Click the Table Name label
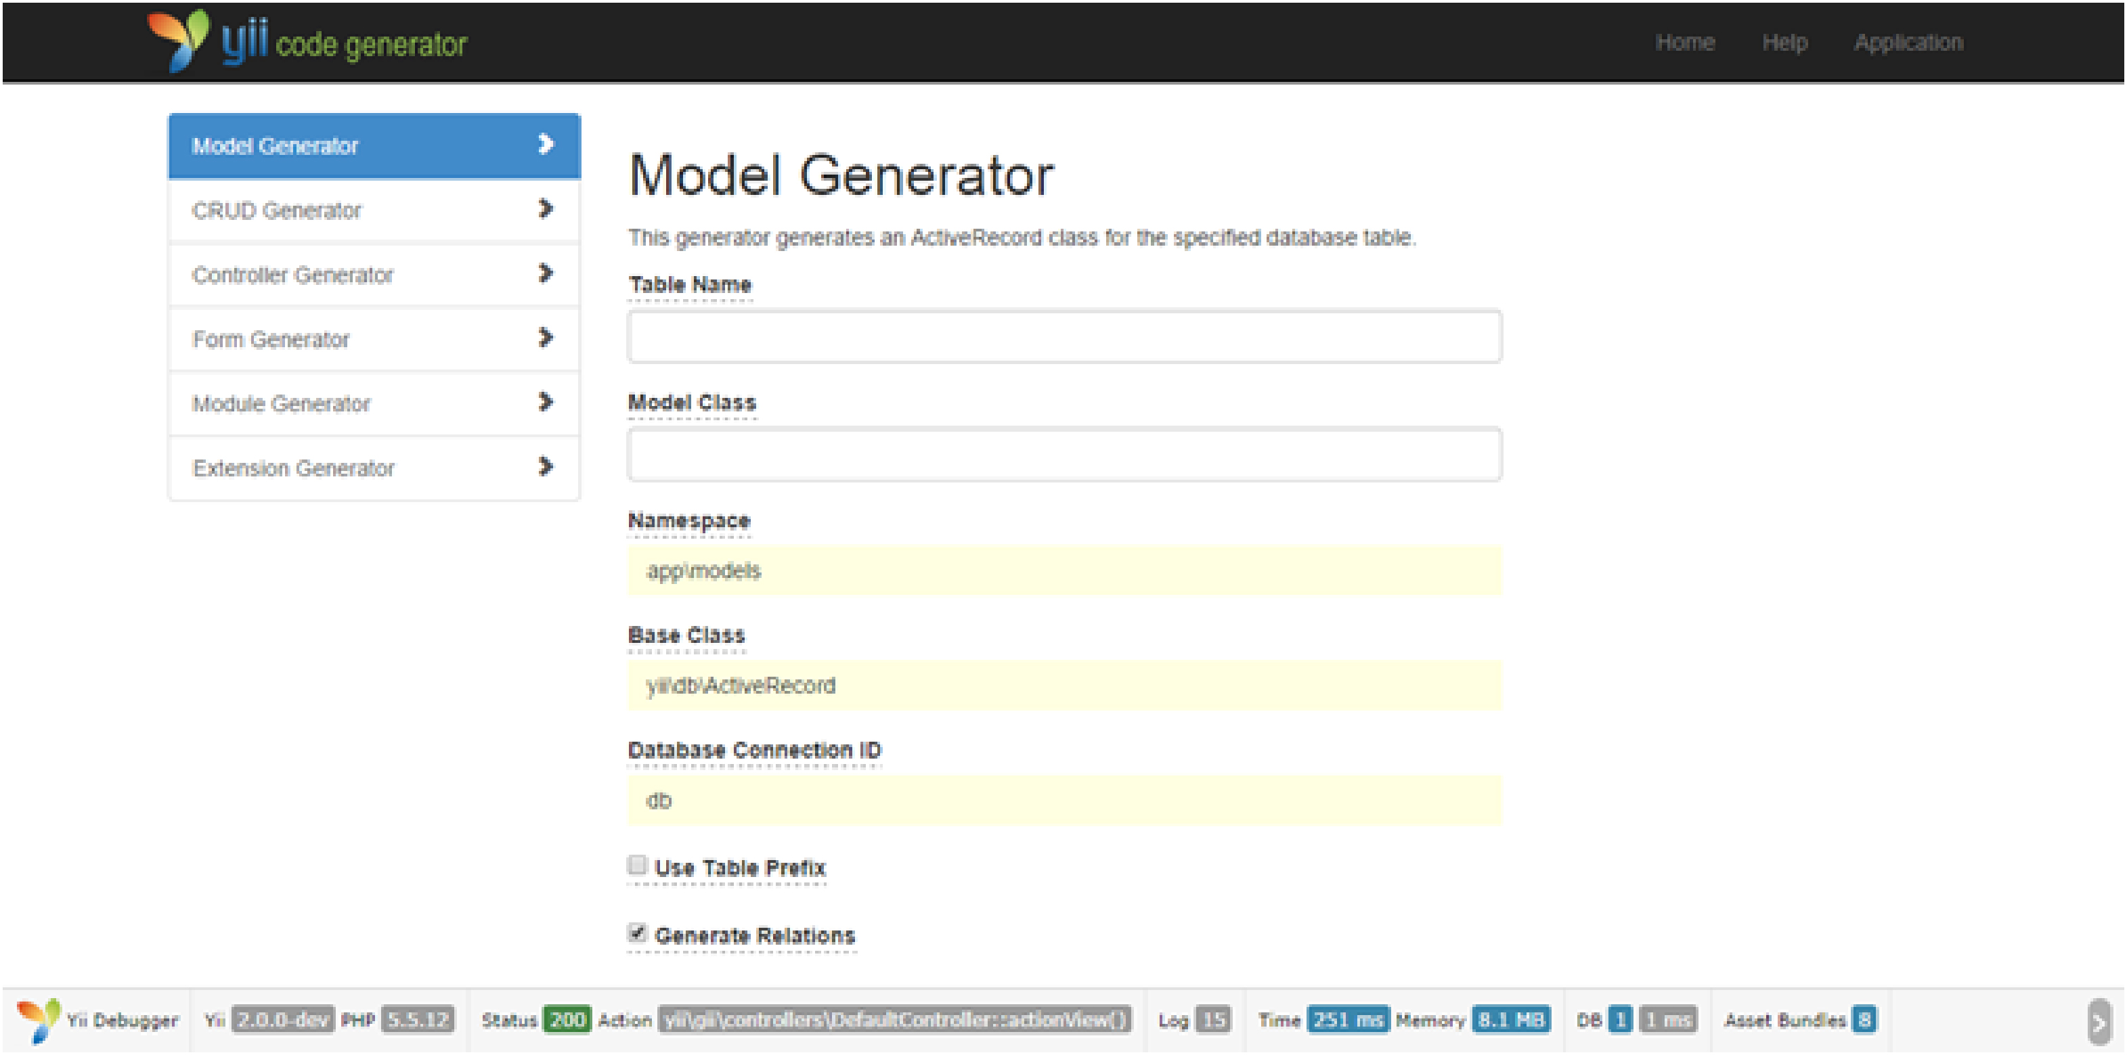 pos(690,285)
